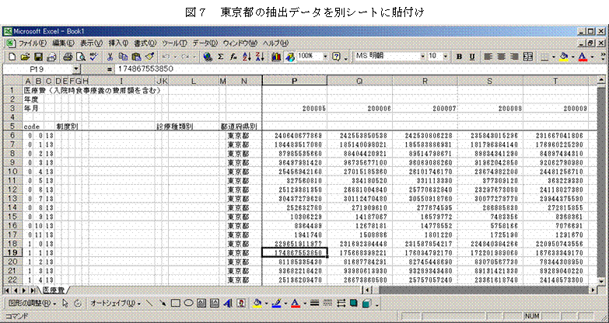This screenshot has height=323, width=609.
Task: Toggle center alignment
Action: coord(502,57)
